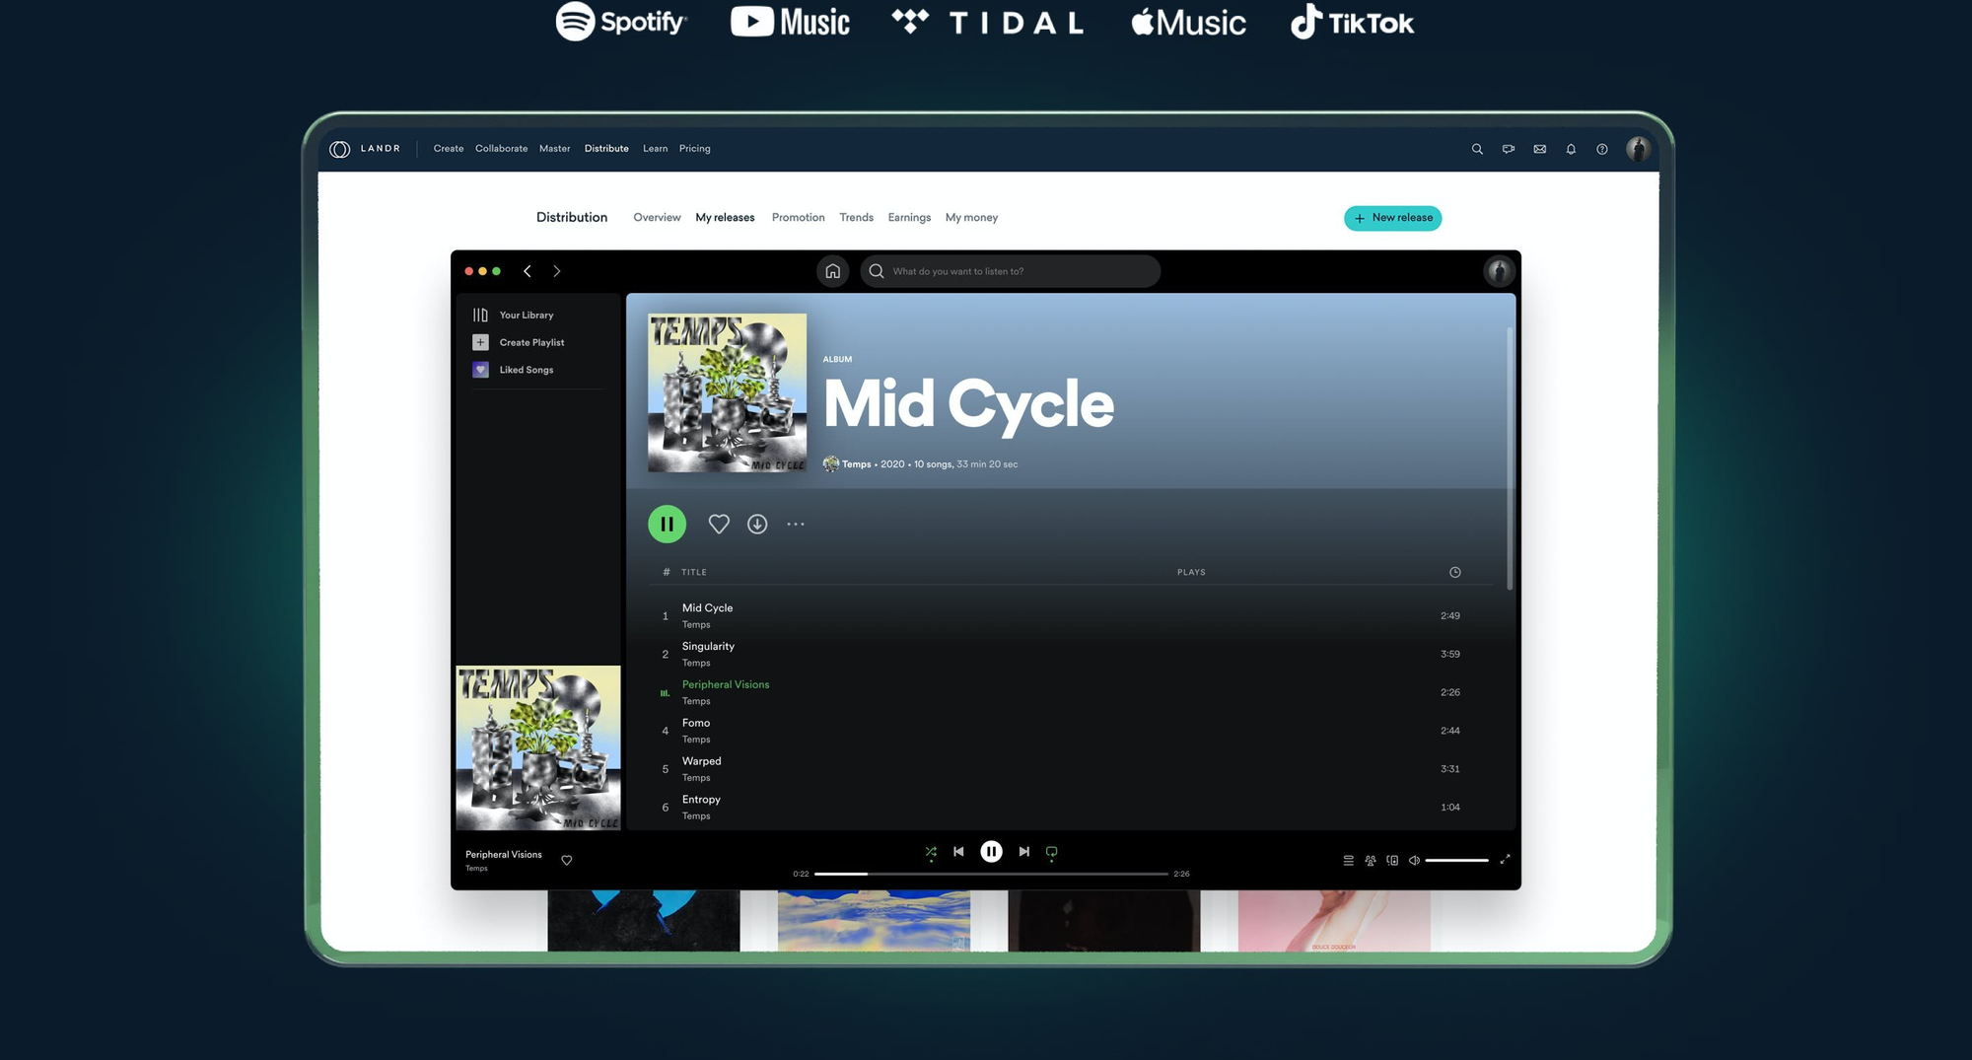Click the Temps artist avatar in album header

tap(831, 464)
